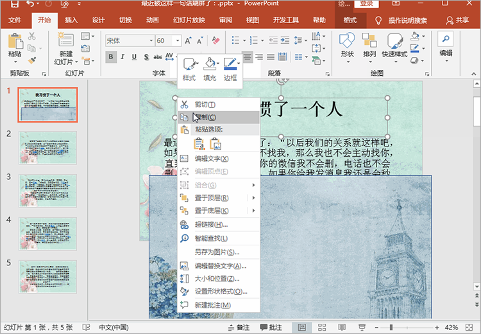Click the Start Slideshow from beginning icon
Image resolution: width=481 pixels, height=334 pixels.
65,4
